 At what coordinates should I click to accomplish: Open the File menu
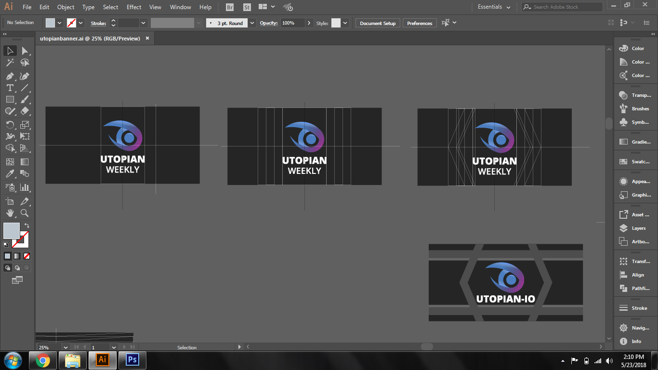click(x=27, y=7)
